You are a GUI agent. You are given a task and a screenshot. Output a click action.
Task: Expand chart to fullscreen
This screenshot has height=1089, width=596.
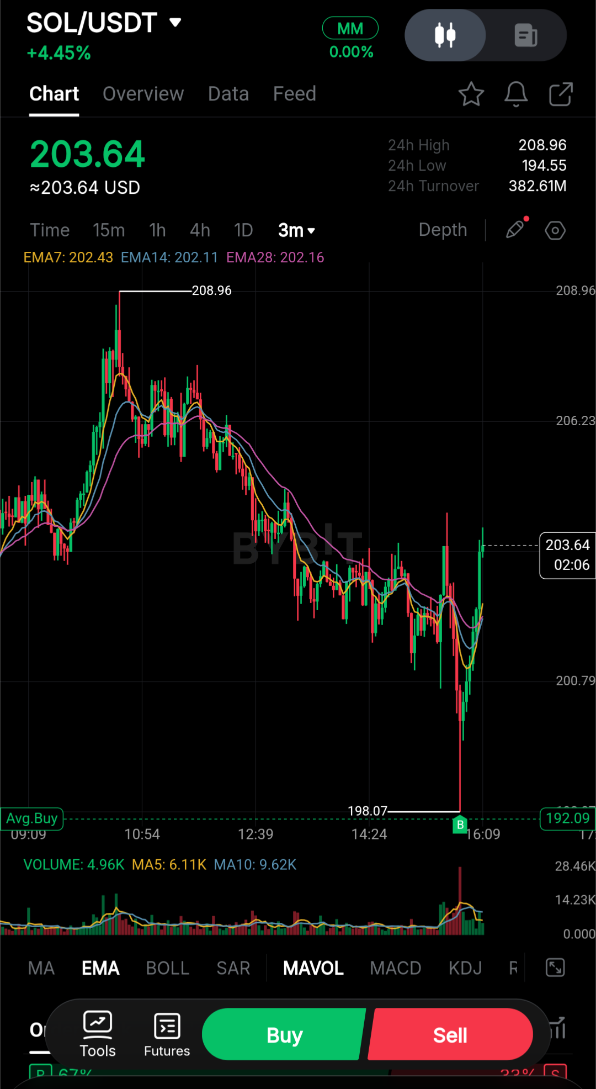[x=555, y=968]
